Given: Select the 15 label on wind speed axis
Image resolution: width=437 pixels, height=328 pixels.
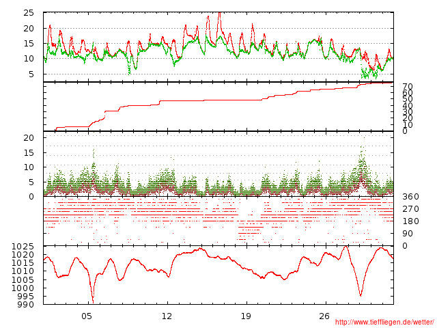Looking at the screenshot, I should 29,152.
